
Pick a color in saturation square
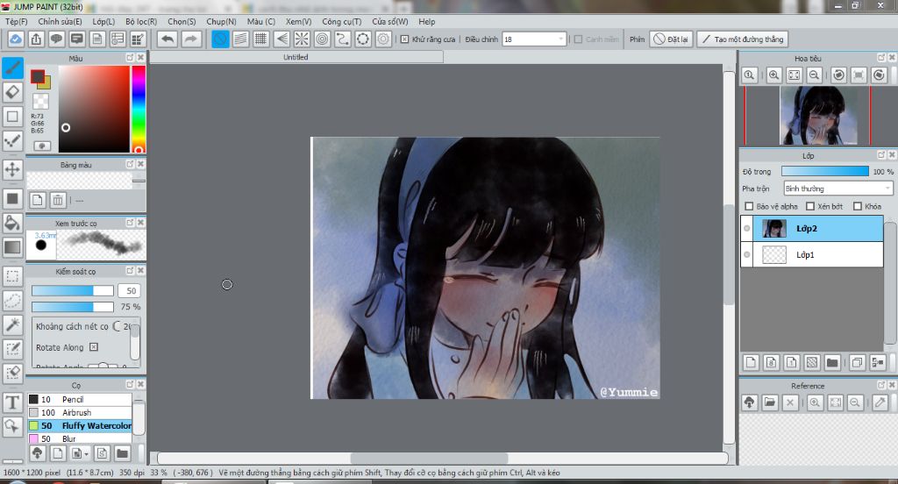pos(94,109)
